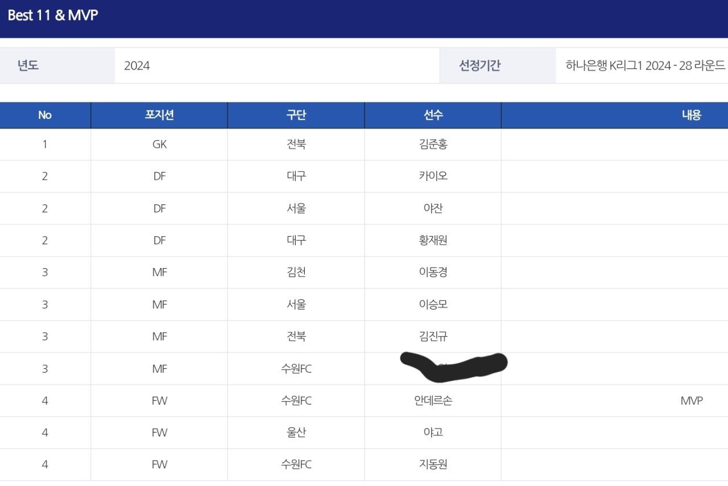This screenshot has height=486, width=728.
Task: Click number 2 in the 야잔 row
Action: point(45,208)
